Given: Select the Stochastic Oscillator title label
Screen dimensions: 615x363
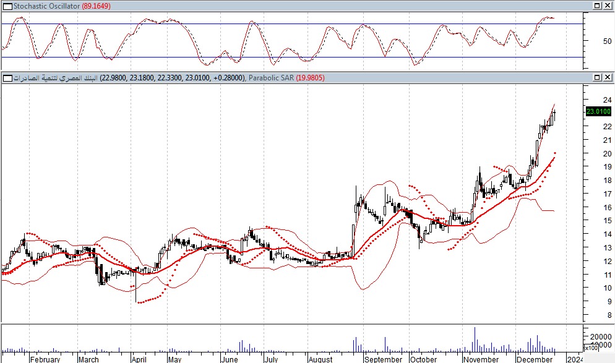Looking at the screenshot, I should point(46,6).
